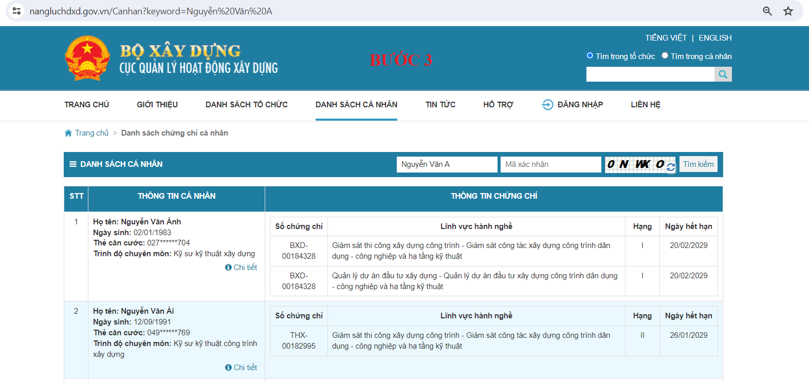Open the 'Danh sách tổ chức' menu

[246, 105]
